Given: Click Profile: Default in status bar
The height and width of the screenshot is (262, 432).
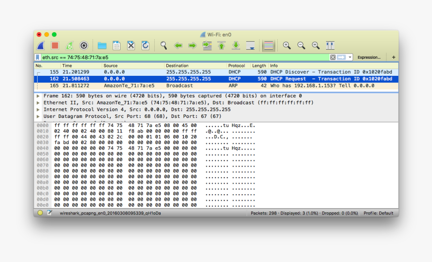Looking at the screenshot, I should click(x=378, y=213).
